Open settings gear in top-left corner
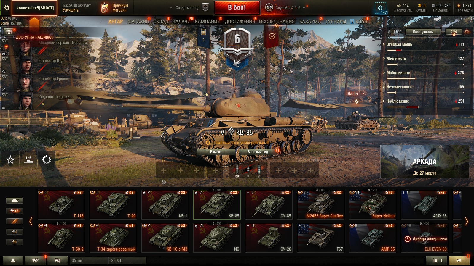This screenshot has width=474, height=266. [x=7, y=8]
